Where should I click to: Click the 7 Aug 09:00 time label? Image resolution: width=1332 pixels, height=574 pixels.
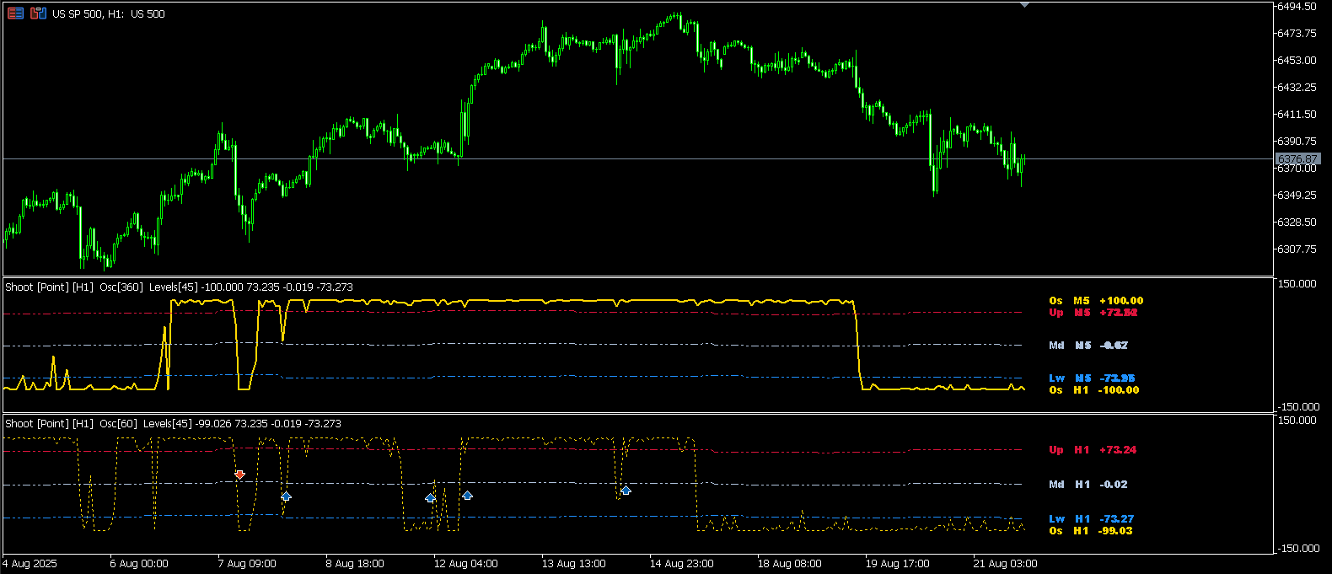click(247, 564)
